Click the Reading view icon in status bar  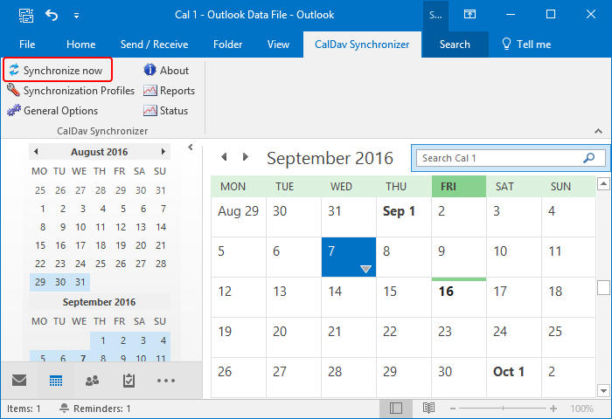[x=428, y=408]
